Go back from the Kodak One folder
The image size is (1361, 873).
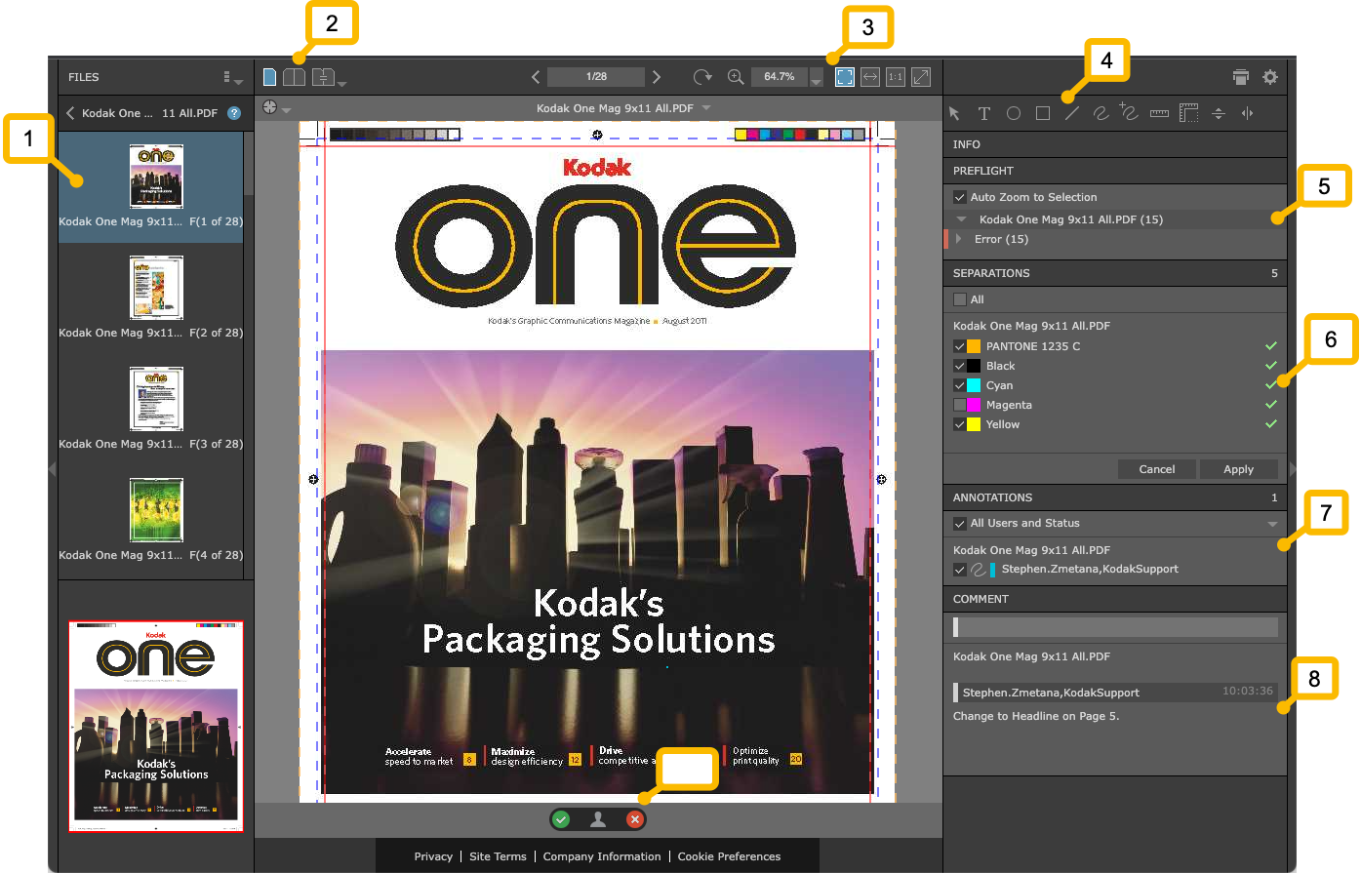(70, 113)
